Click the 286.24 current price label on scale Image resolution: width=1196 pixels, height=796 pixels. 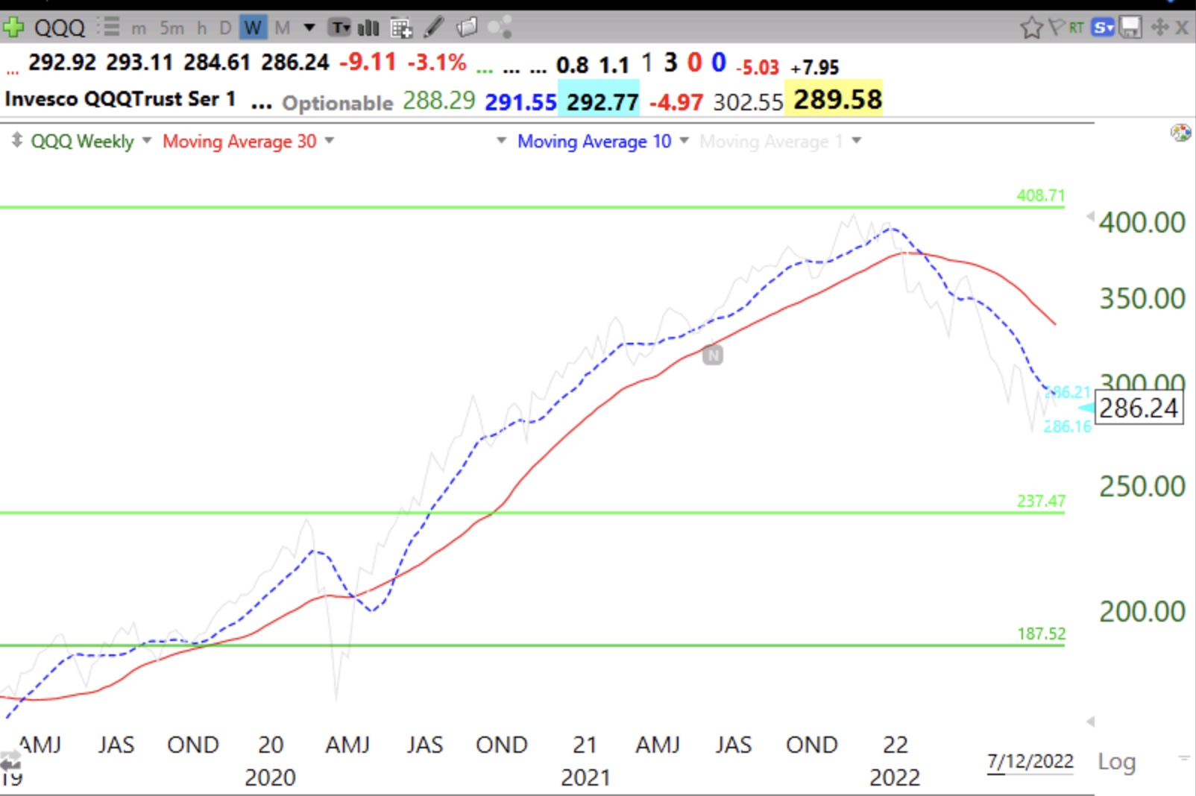coord(1139,408)
